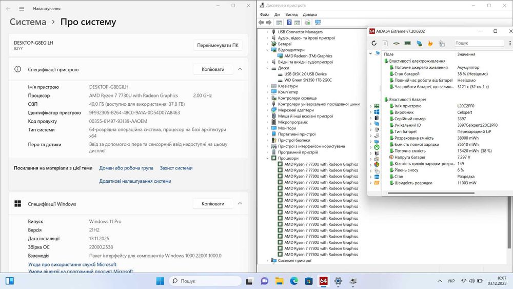The height and width of the screenshot is (289, 513).
Task: Click the AIDA64 Пошук search field
Action: tap(479, 43)
